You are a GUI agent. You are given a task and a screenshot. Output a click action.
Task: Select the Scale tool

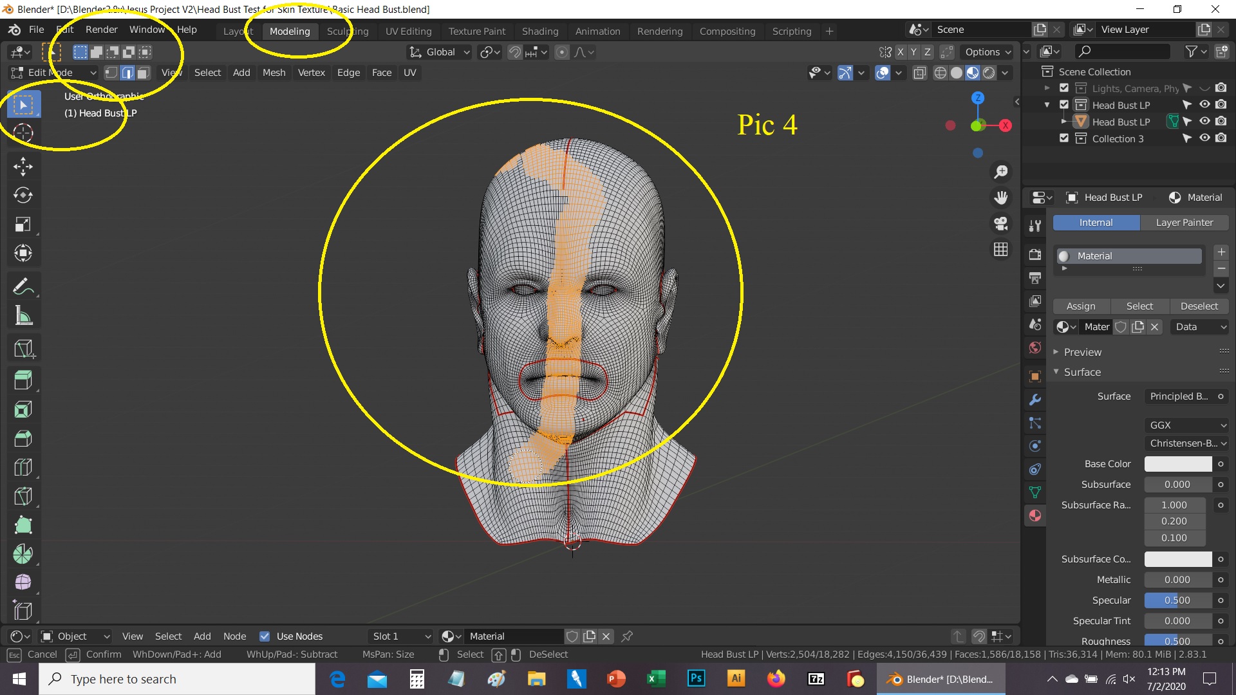coord(23,225)
